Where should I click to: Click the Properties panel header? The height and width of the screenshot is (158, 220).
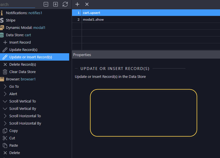click(x=146, y=55)
